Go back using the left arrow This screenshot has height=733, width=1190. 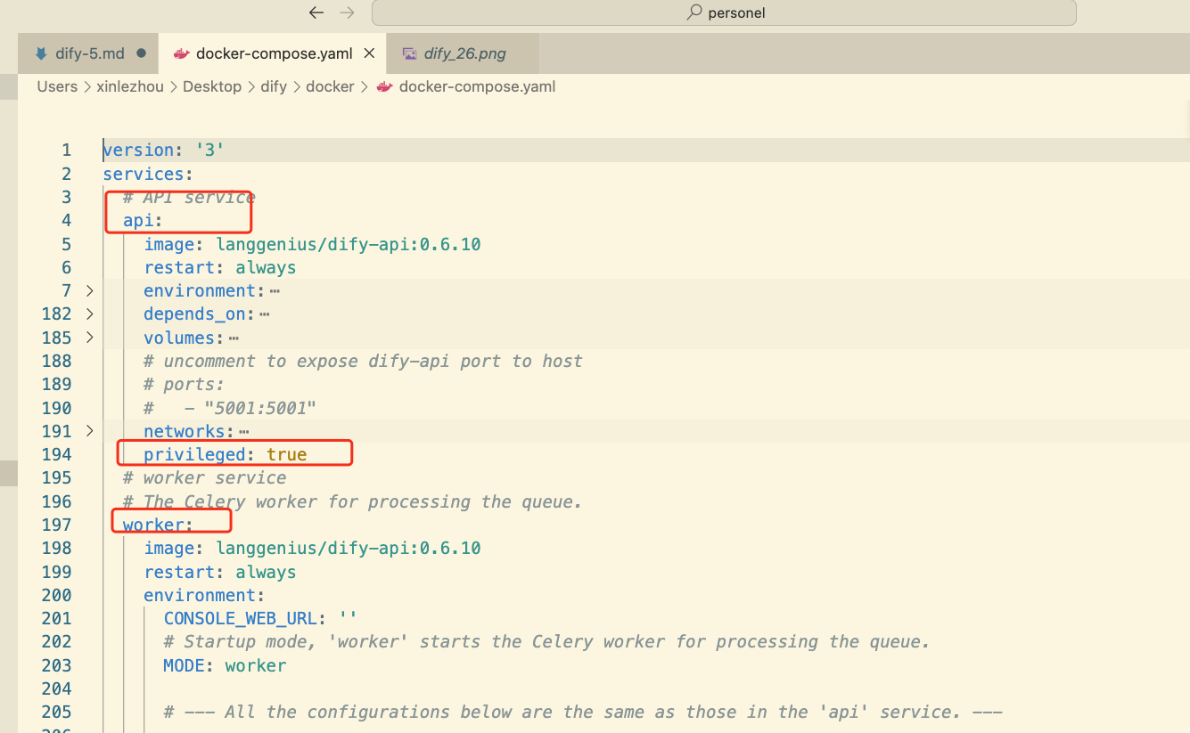316,12
